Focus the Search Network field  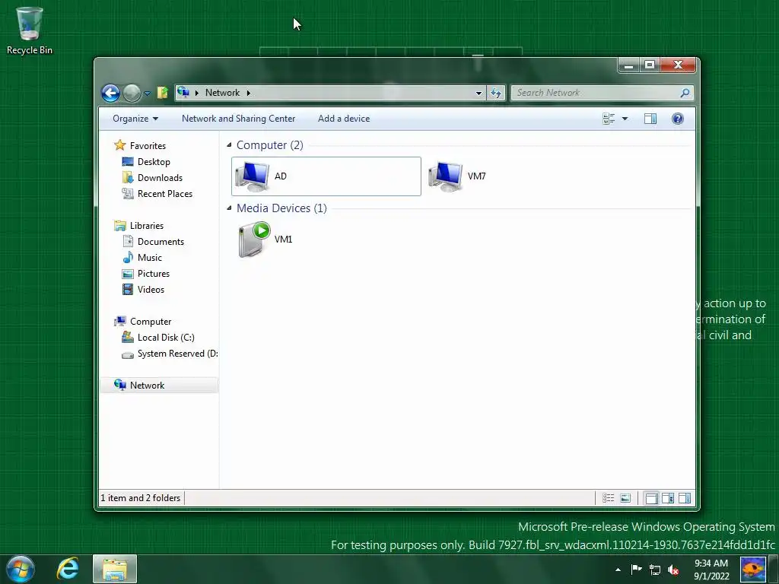(x=595, y=93)
